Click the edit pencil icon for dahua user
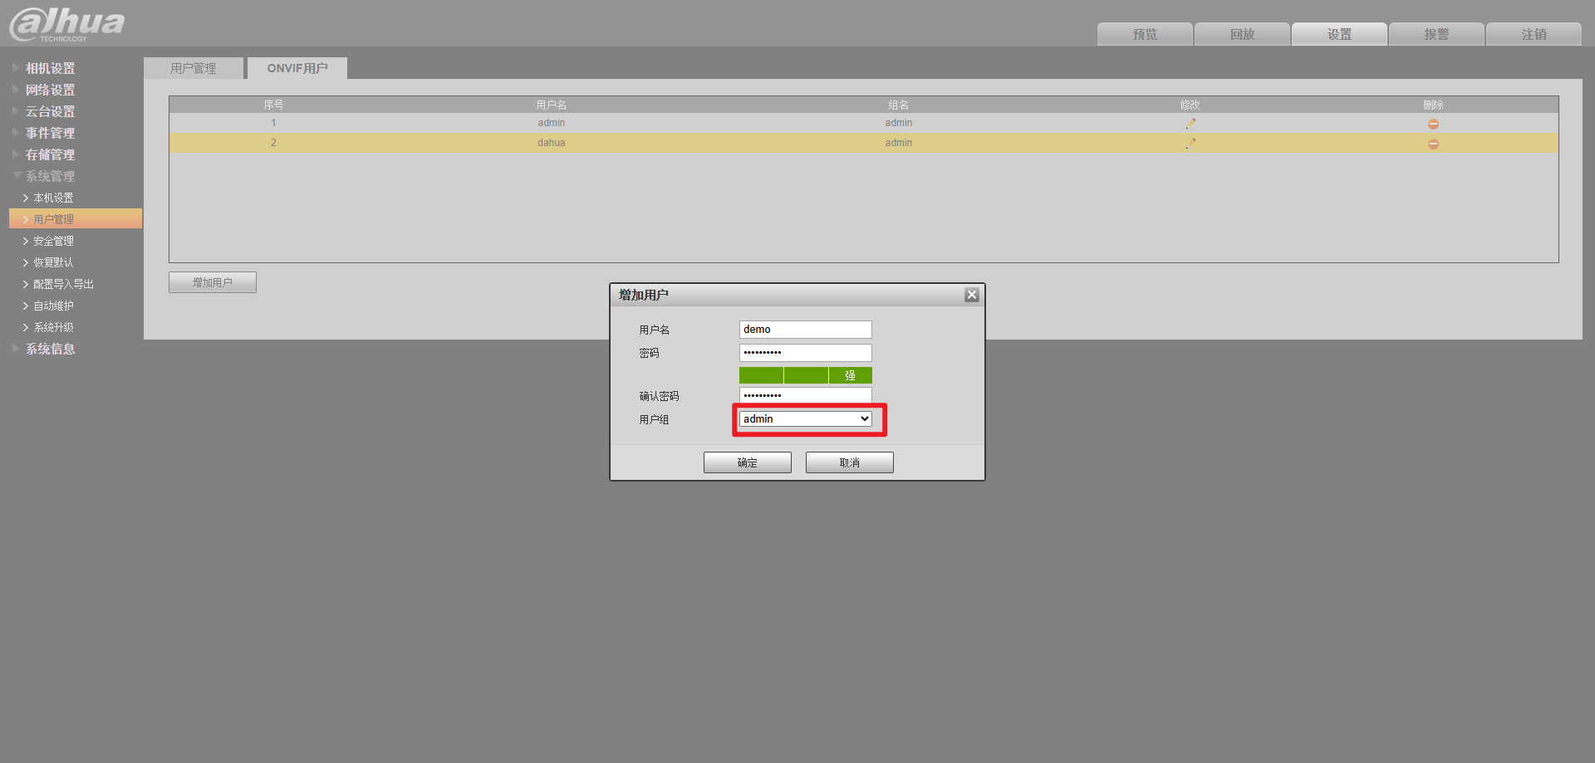1595x763 pixels. pos(1190,143)
